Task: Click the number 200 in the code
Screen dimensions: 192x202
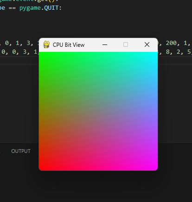Action: click(171, 43)
